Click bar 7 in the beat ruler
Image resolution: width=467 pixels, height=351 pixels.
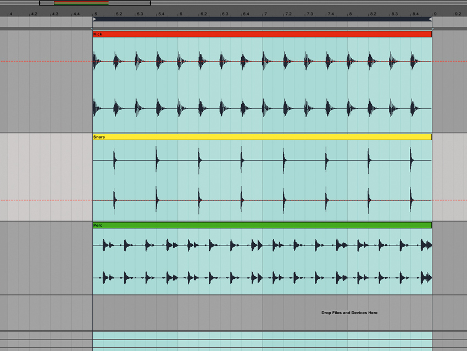tap(265, 14)
